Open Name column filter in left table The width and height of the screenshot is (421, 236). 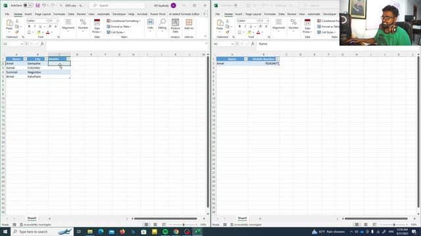point(25,59)
